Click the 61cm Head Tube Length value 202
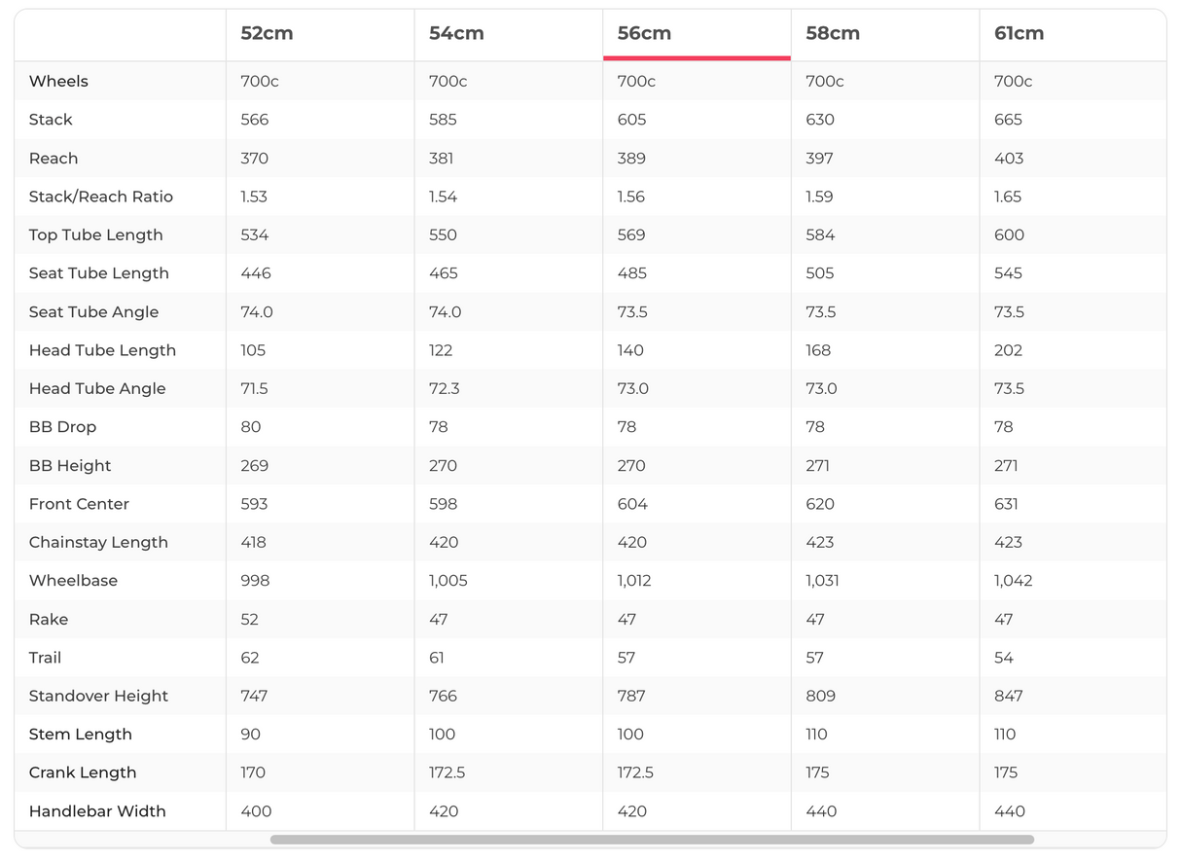 (1008, 350)
